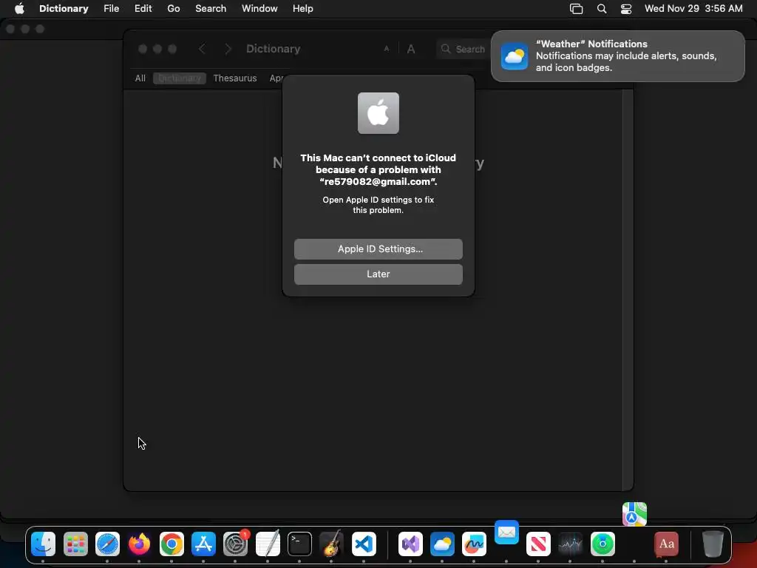The width and height of the screenshot is (757, 568).
Task: Go back in Dictionary window
Action: [x=203, y=49]
